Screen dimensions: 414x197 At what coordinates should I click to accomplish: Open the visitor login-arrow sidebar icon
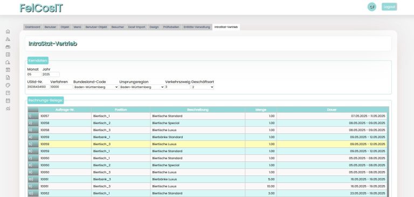tap(8, 70)
